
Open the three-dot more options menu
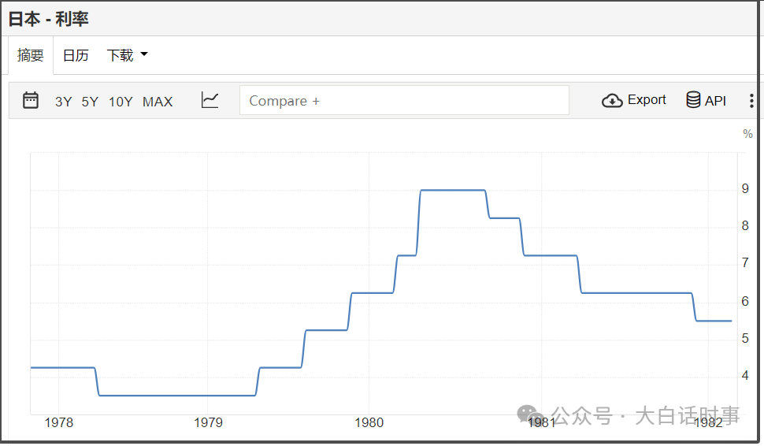pyautogui.click(x=751, y=101)
